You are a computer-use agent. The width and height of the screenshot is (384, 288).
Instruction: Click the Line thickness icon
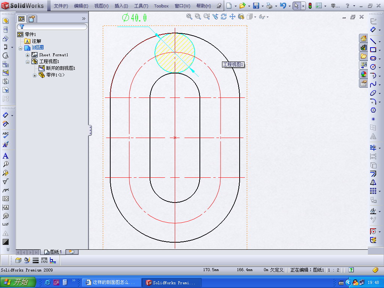coord(36,260)
